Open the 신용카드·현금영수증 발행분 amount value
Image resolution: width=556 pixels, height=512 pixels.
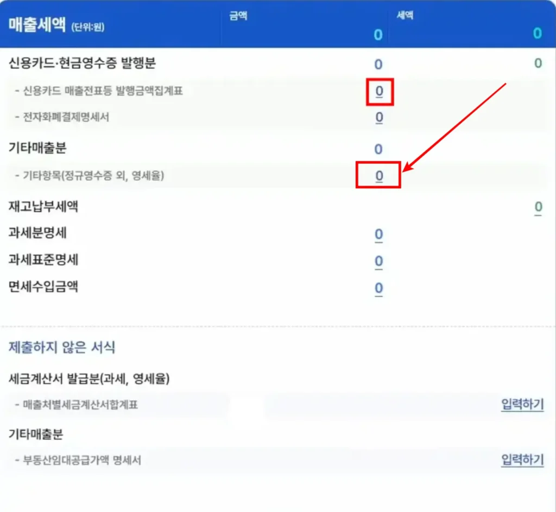coord(378,63)
